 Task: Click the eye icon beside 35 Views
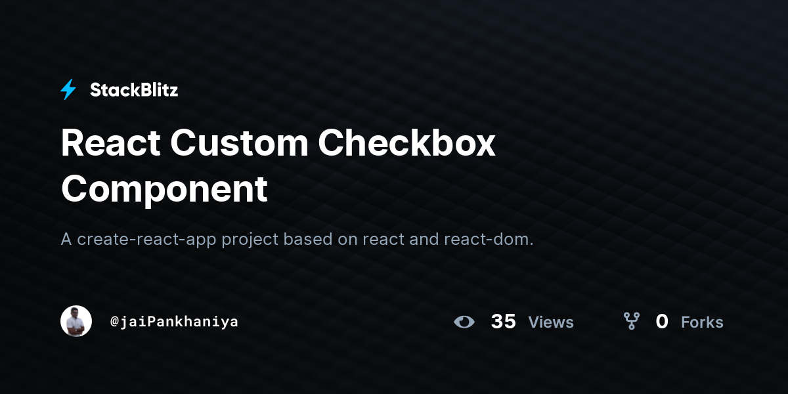coord(464,322)
